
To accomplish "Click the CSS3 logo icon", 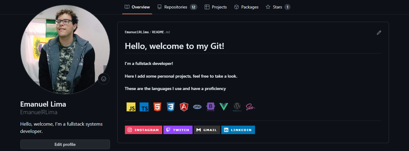I will (171, 107).
